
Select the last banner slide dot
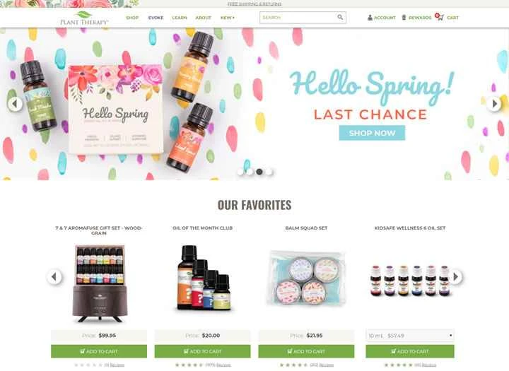tap(269, 172)
